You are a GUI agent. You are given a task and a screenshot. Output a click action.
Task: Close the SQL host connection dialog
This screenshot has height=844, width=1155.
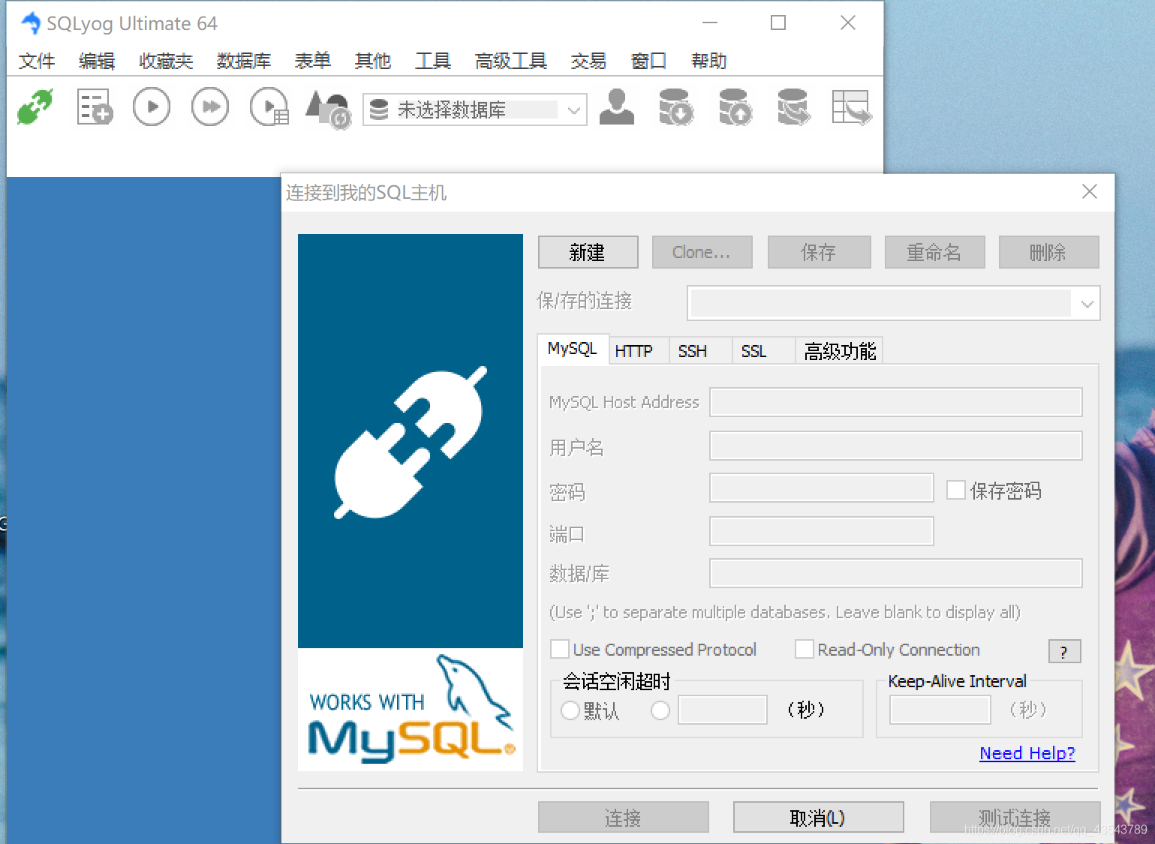[x=1090, y=192]
